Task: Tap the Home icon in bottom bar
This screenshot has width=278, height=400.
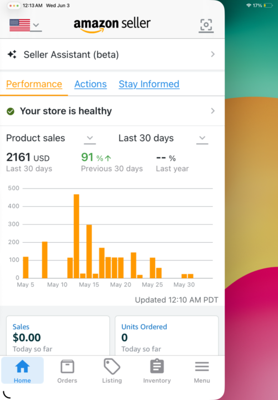Action: [22, 367]
